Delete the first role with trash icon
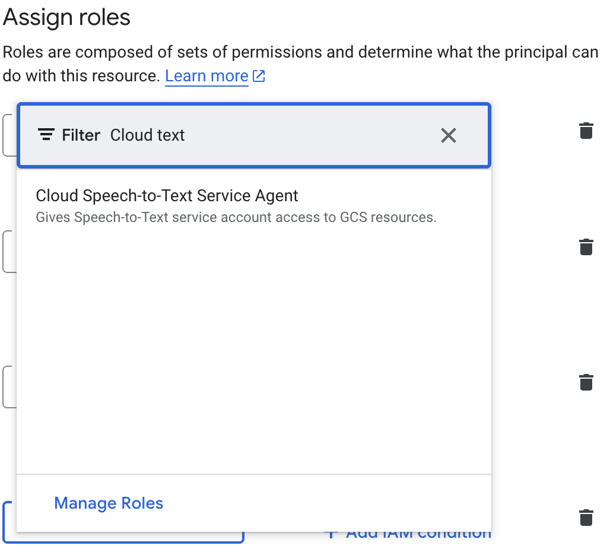The image size is (610, 552). 586,131
